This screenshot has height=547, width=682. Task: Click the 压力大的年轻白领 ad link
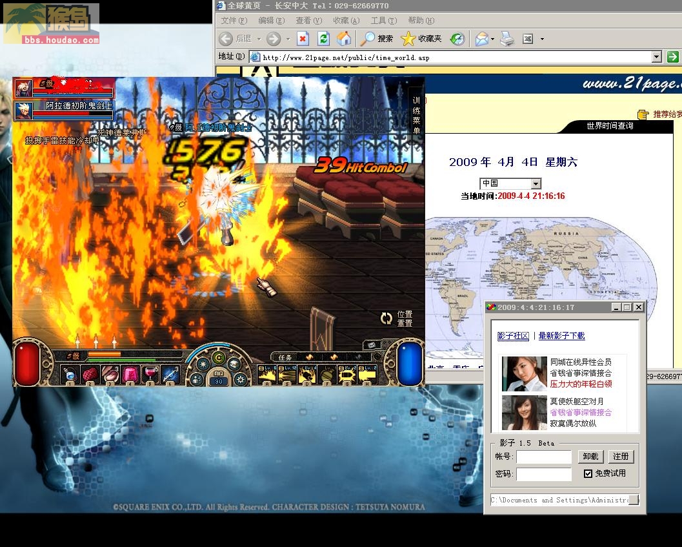581,384
